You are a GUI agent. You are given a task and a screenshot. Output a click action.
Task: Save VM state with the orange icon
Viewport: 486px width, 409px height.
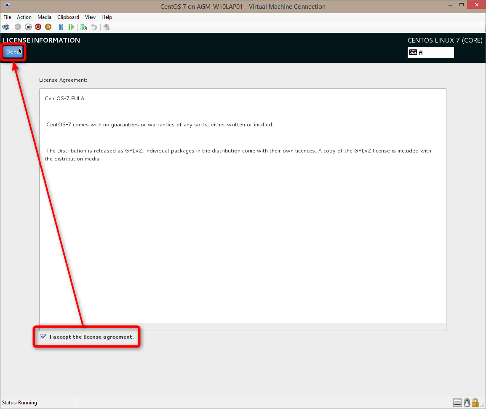point(48,27)
